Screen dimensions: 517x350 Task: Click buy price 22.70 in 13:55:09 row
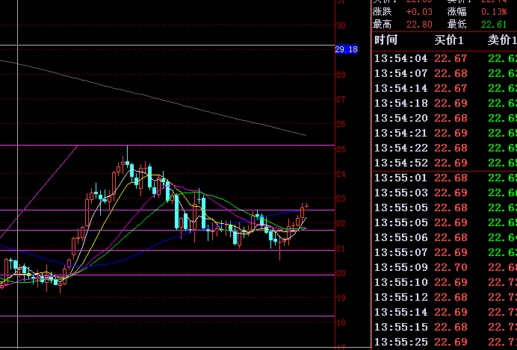click(x=451, y=267)
